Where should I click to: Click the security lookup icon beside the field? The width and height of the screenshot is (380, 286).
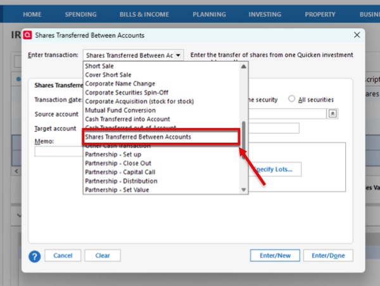coord(332,114)
